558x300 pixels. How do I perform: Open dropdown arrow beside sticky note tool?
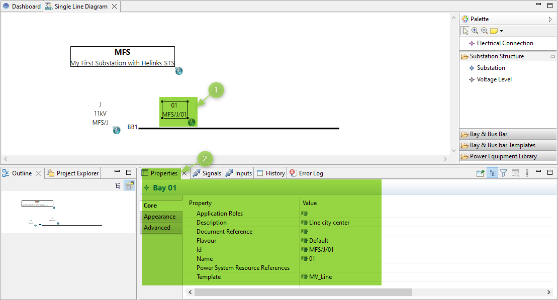(x=501, y=31)
